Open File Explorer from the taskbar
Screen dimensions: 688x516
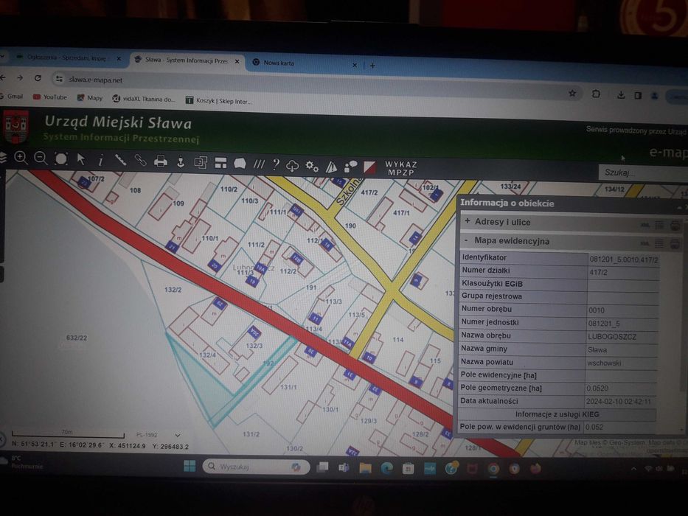365,468
